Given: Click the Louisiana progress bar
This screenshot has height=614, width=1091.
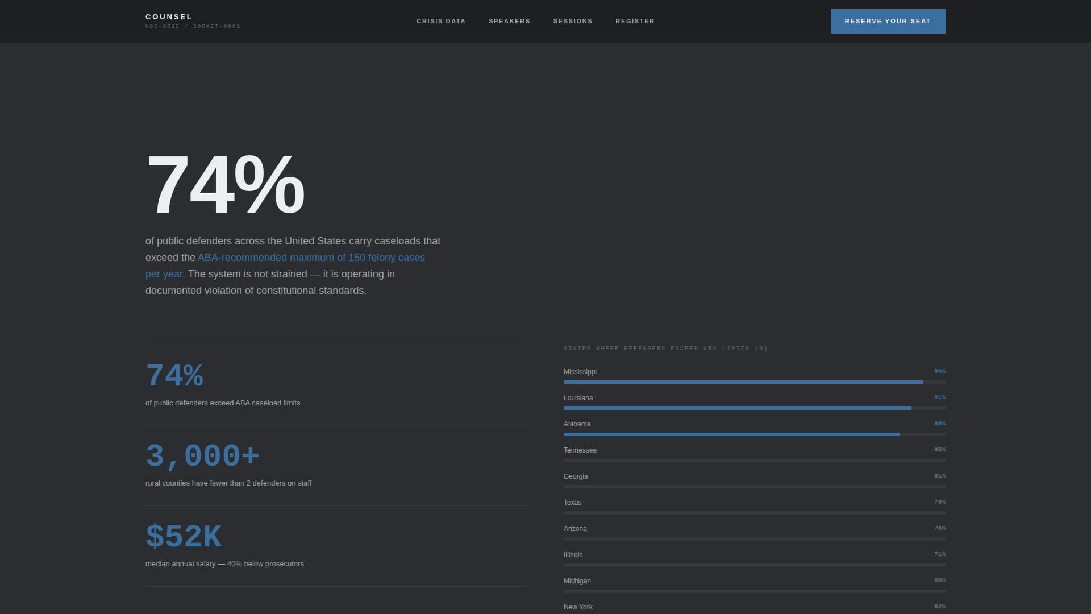Looking at the screenshot, I should pos(755,408).
